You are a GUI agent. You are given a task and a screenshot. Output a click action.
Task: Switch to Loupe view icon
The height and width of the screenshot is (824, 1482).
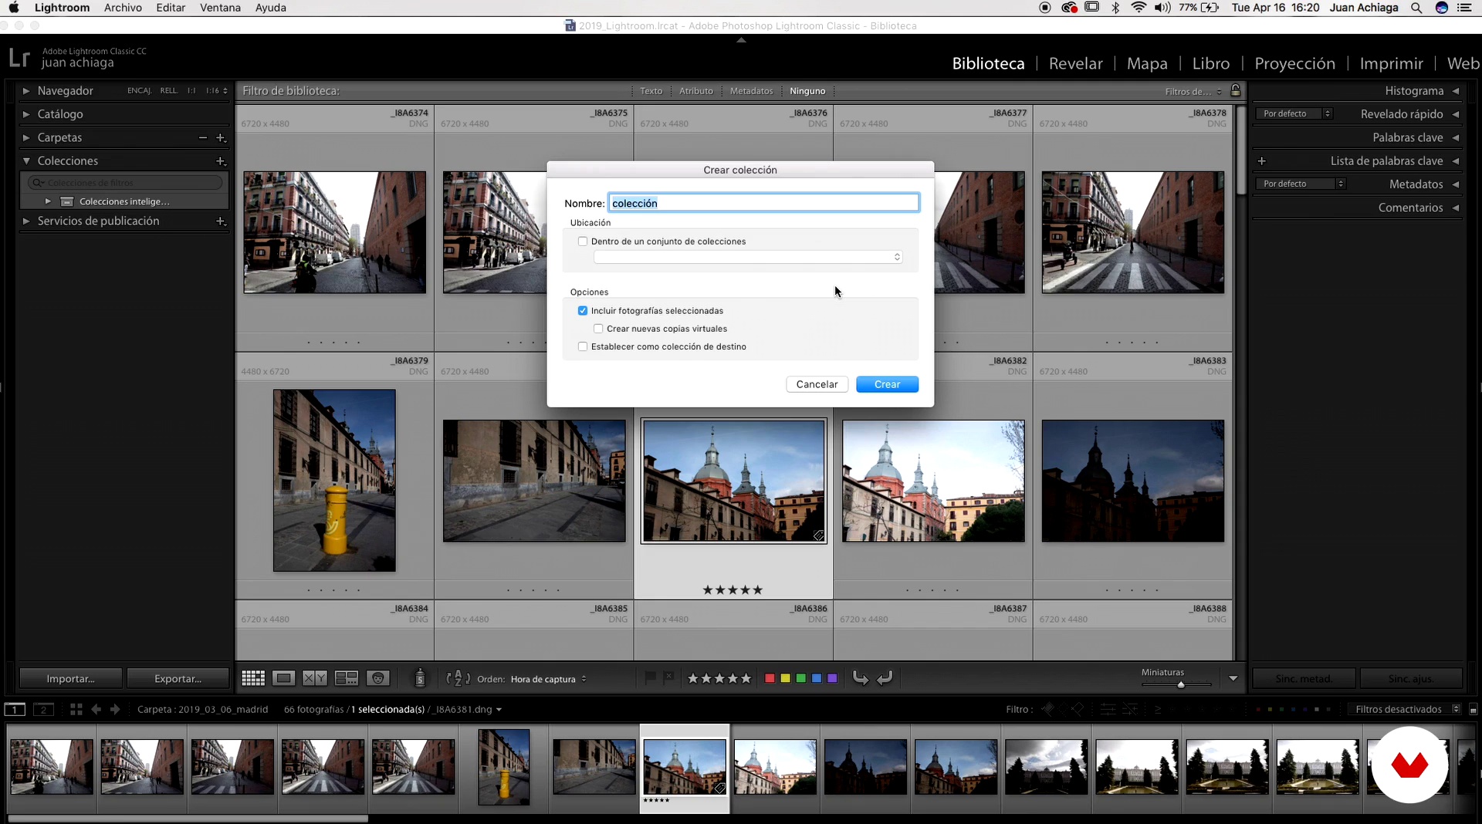tap(283, 678)
